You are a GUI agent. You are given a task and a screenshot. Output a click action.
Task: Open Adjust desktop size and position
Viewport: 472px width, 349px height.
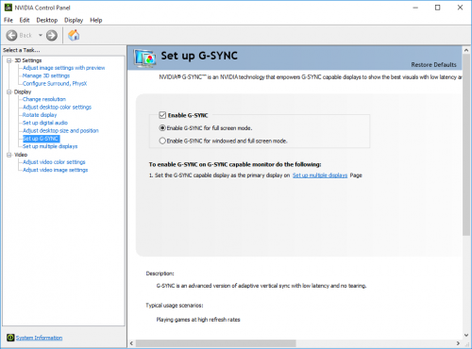[x=60, y=131]
